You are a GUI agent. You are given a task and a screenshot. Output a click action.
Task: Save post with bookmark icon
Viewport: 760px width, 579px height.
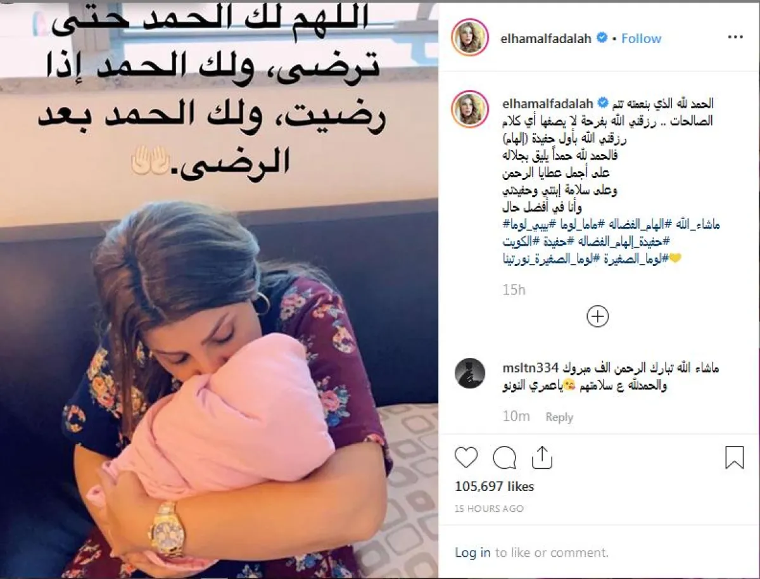click(734, 457)
